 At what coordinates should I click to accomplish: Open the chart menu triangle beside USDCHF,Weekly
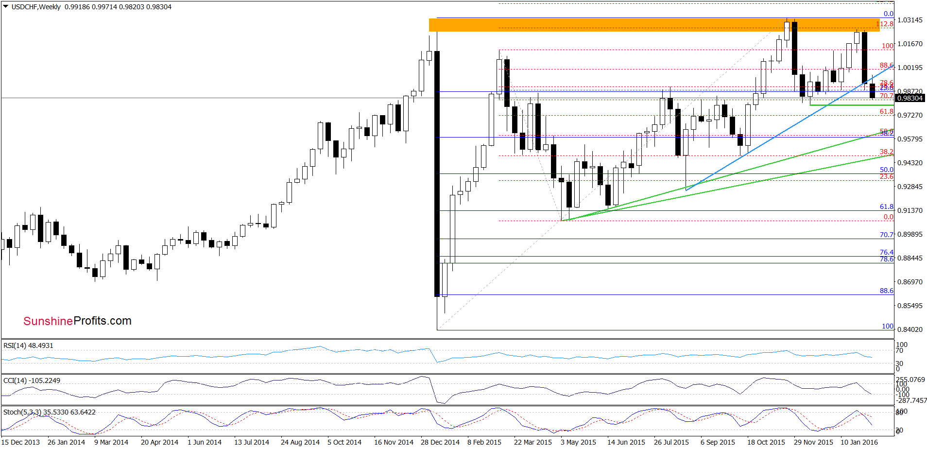click(x=6, y=7)
